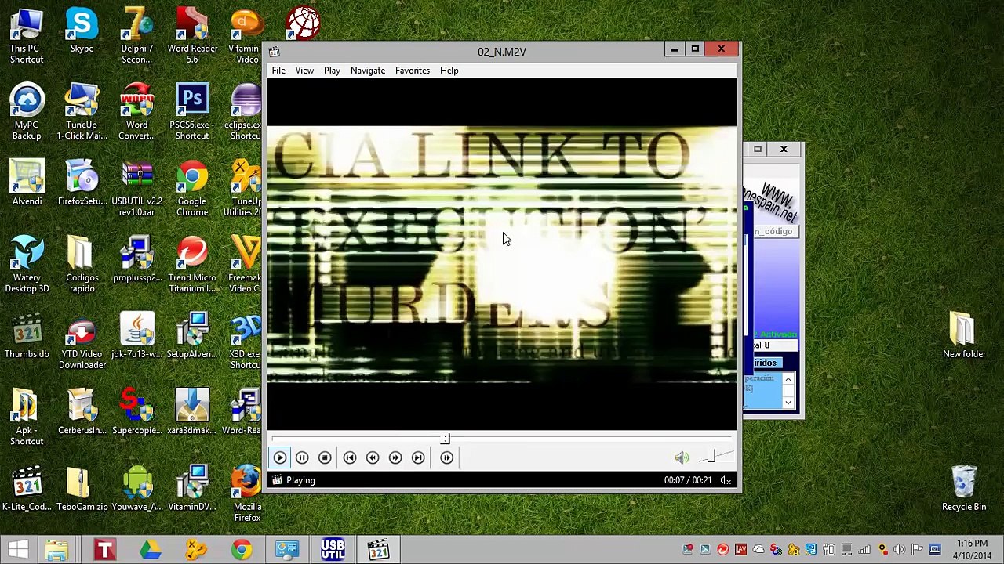Select the Word Converter desktop icon
Viewport: 1004px width, 564px height.
(137, 112)
